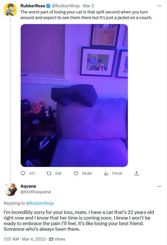
Task: Click the 22 Views count
Action: tap(57, 239)
